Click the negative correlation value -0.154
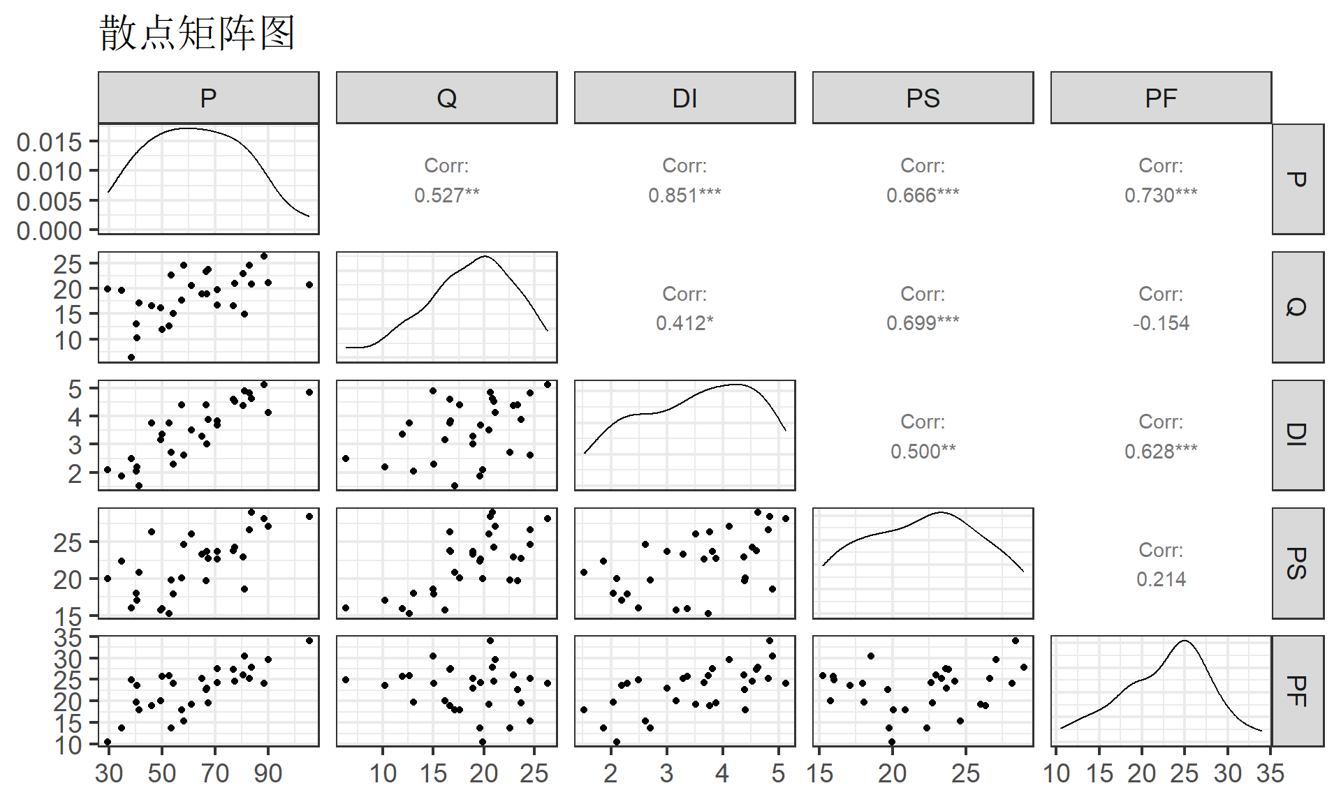 [1161, 323]
